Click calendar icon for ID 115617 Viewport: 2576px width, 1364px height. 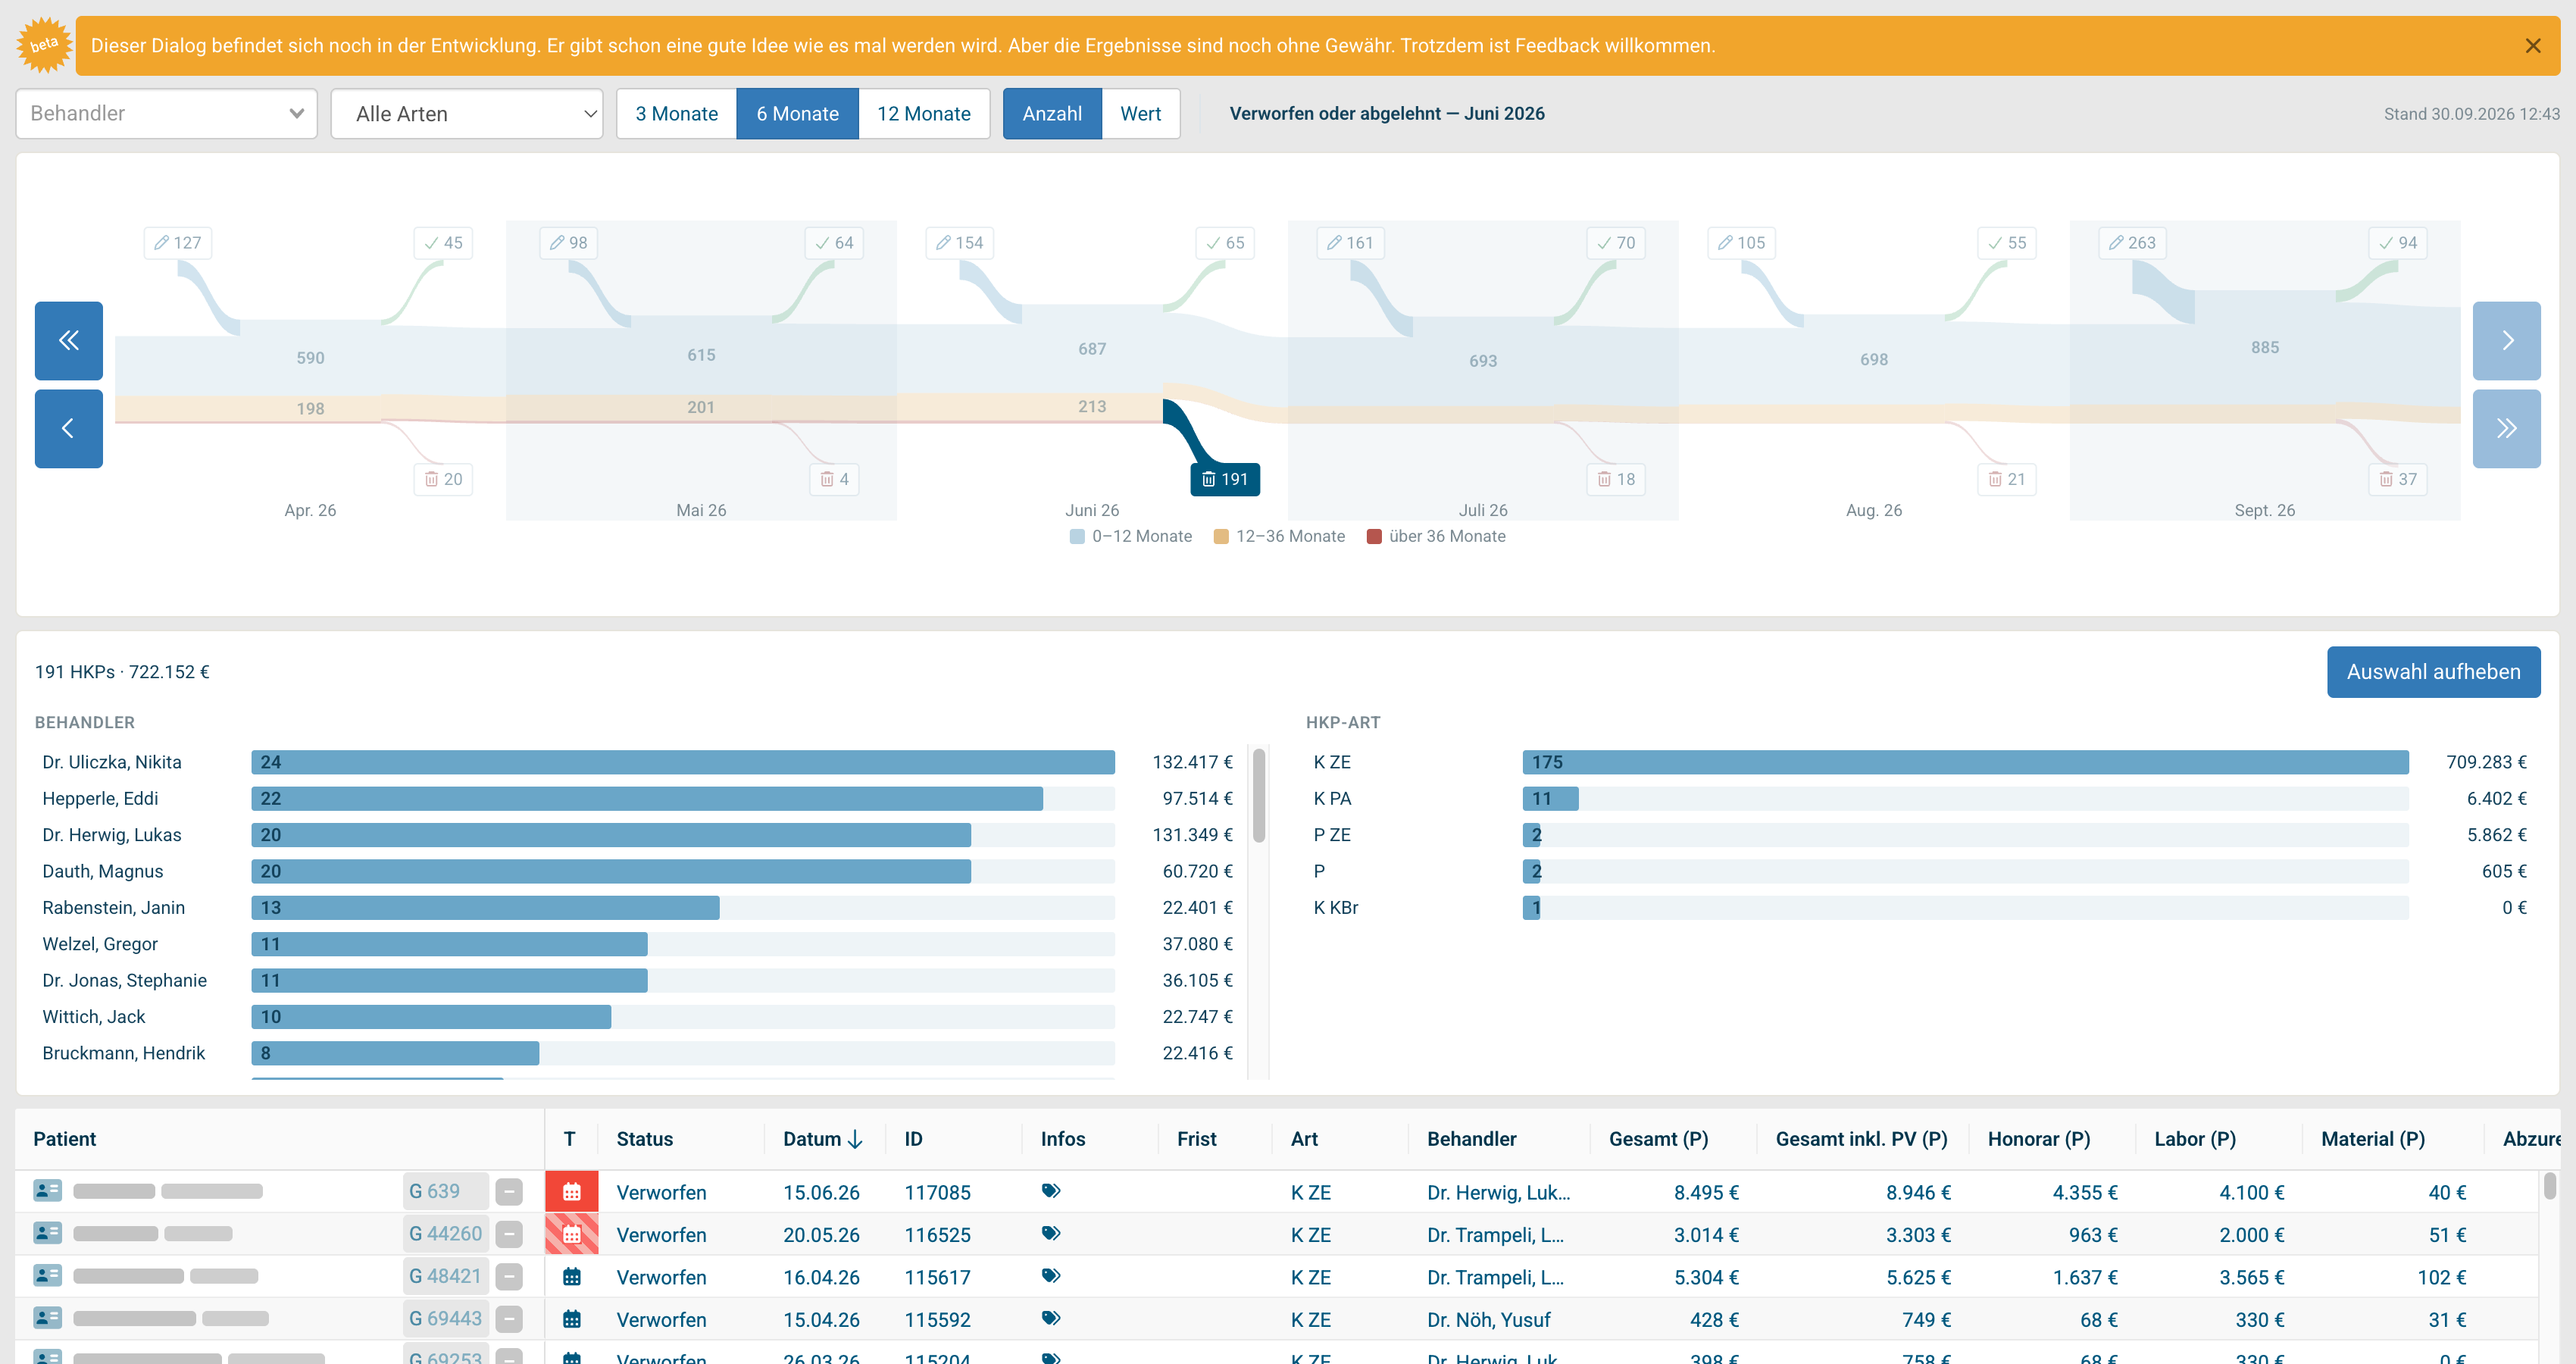point(572,1277)
